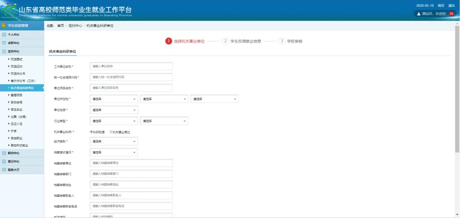Focus the 档案转寄部门 input field
Image resolution: width=460 pixels, height=219 pixels.
131,174
